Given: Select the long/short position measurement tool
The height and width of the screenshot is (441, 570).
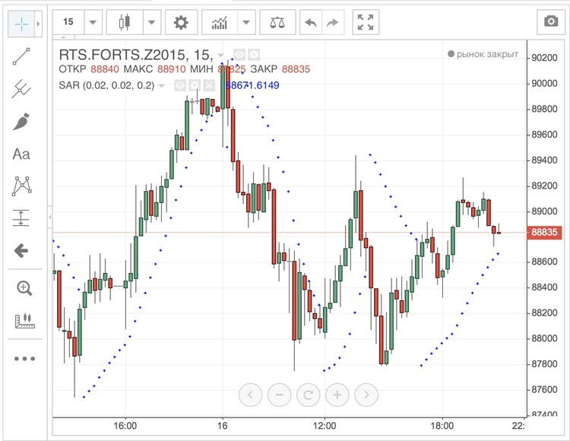Looking at the screenshot, I should coord(21,218).
